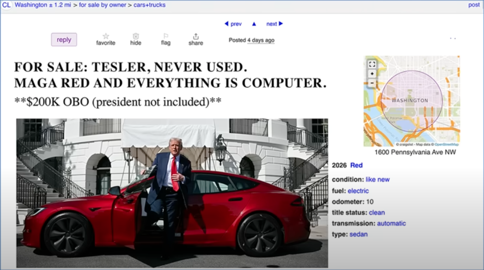Open share options via the share icon
484x270 pixels.
[196, 36]
